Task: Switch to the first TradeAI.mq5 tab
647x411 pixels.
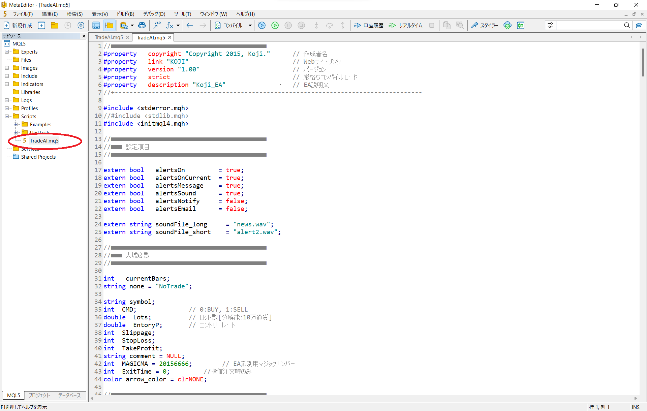Action: 109,37
